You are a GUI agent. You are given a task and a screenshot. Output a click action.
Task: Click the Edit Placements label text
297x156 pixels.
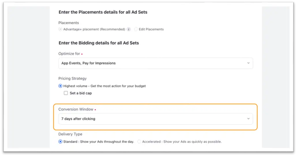(x=151, y=29)
